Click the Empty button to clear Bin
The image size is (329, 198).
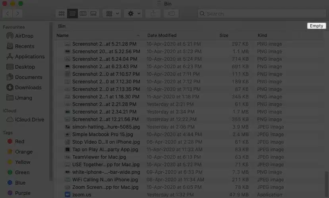pos(316,26)
